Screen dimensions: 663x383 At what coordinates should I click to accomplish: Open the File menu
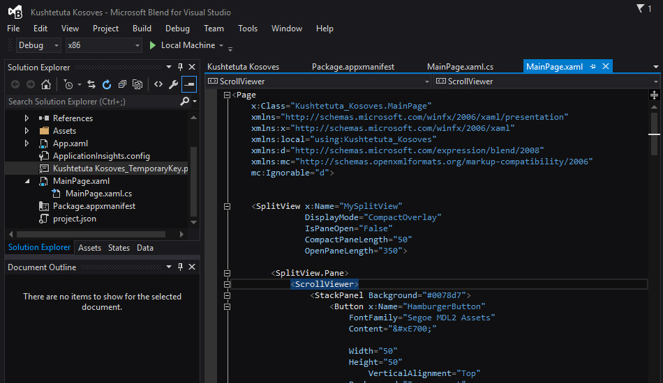pyautogui.click(x=13, y=29)
